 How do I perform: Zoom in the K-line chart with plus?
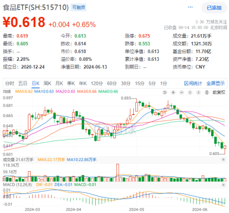(173, 93)
